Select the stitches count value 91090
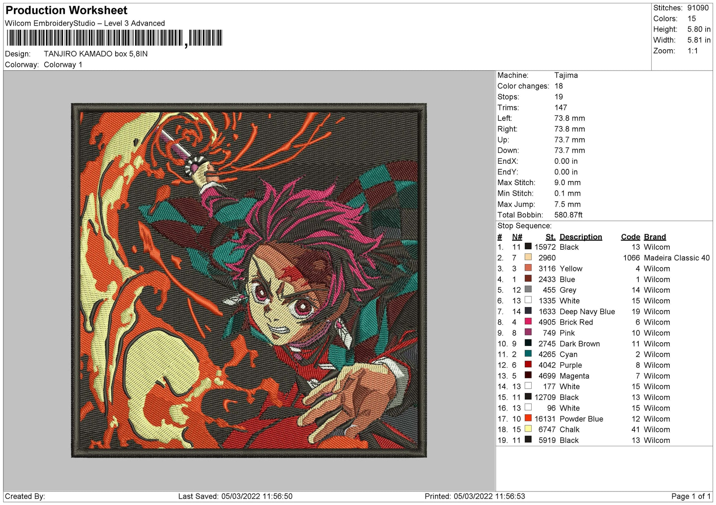Screen dimensions: 716x505 tap(698, 8)
